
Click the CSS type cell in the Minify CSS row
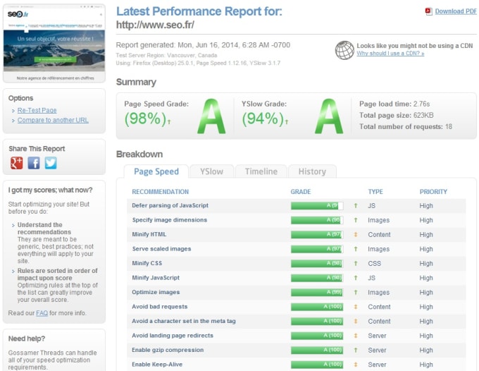[x=374, y=263]
